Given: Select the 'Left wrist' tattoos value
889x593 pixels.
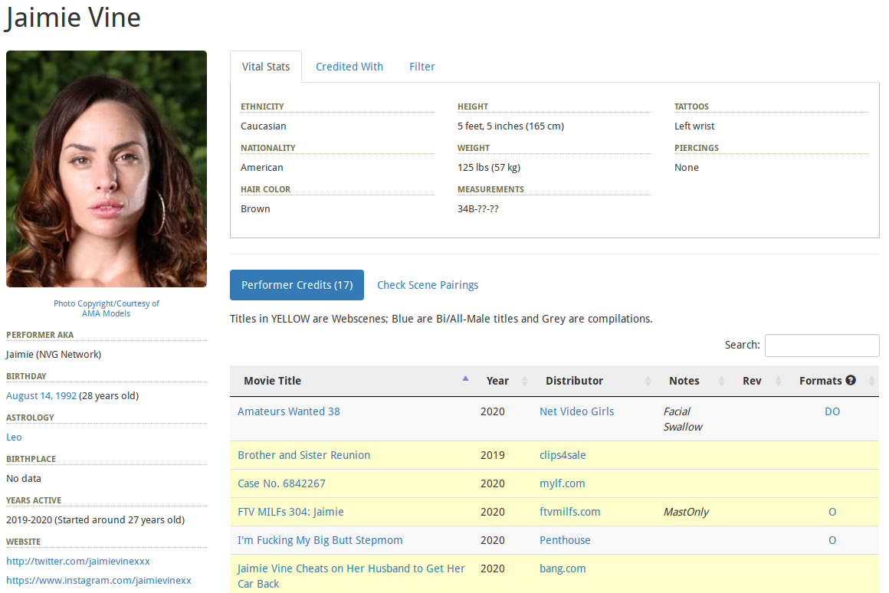Looking at the screenshot, I should (694, 126).
